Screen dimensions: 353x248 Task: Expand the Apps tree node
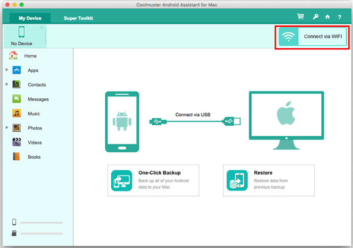pyautogui.click(x=7, y=70)
